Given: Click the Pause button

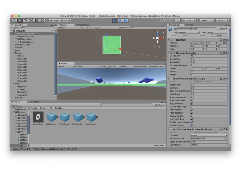Looking at the screenshot, I should point(120,20).
